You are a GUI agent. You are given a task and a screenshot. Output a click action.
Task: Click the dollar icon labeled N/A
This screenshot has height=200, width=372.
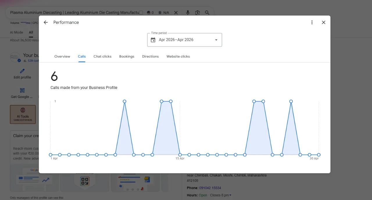160,12
